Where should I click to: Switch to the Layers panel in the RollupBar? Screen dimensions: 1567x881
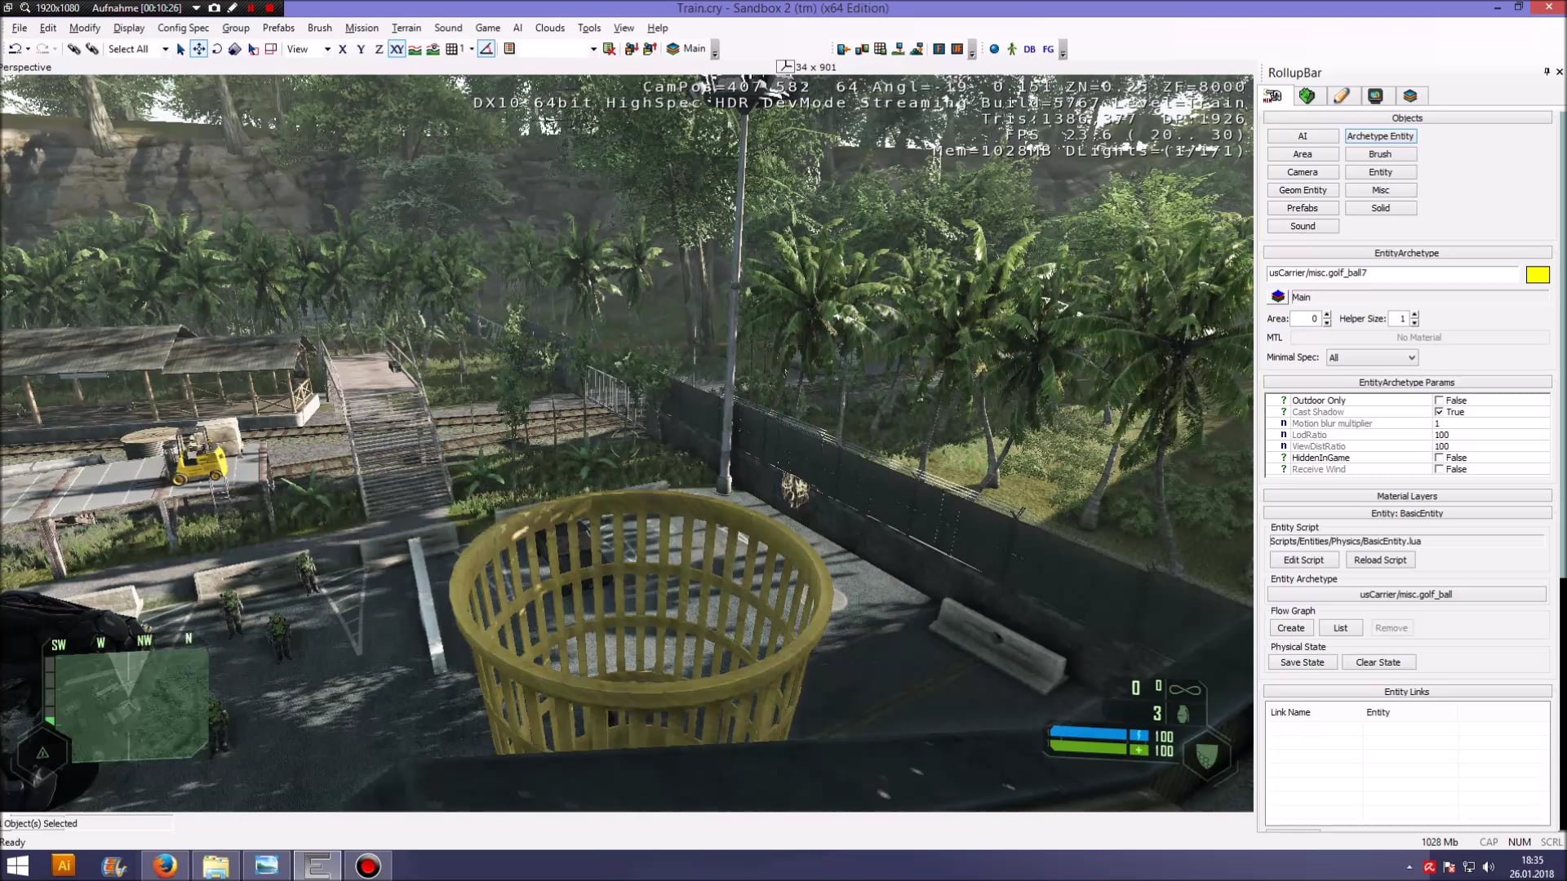[1411, 95]
